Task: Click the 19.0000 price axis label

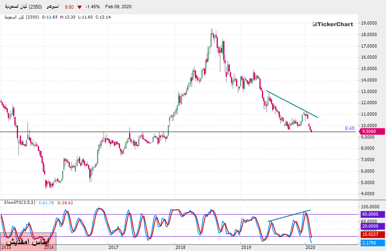Action: (369, 23)
